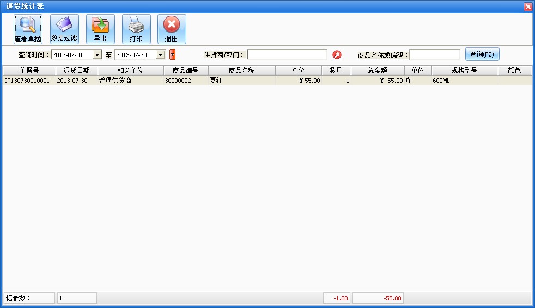
Task: Sort by the 数量 column header
Action: coord(336,71)
